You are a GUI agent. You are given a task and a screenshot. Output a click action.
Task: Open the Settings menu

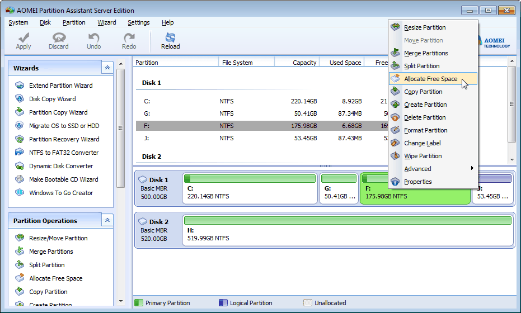click(x=139, y=22)
